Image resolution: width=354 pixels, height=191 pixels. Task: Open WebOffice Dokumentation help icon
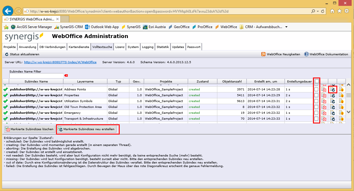click(x=306, y=54)
